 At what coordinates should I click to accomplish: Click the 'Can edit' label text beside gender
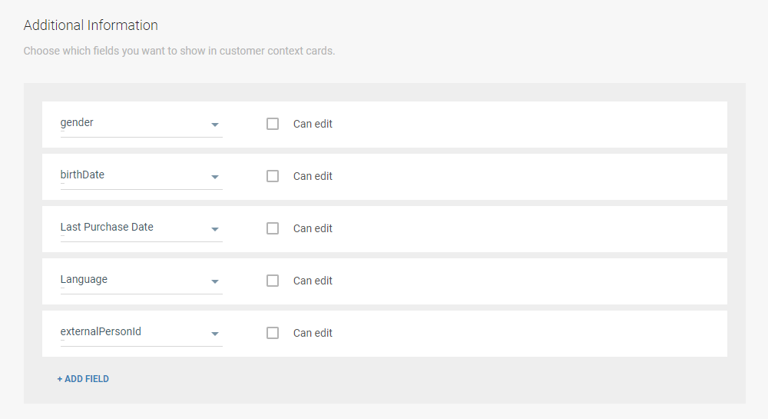tap(313, 124)
